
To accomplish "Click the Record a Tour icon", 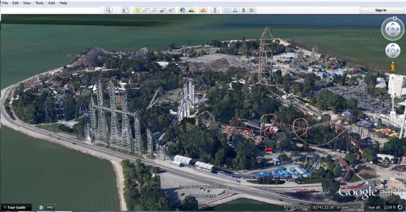I will (x=171, y=10).
